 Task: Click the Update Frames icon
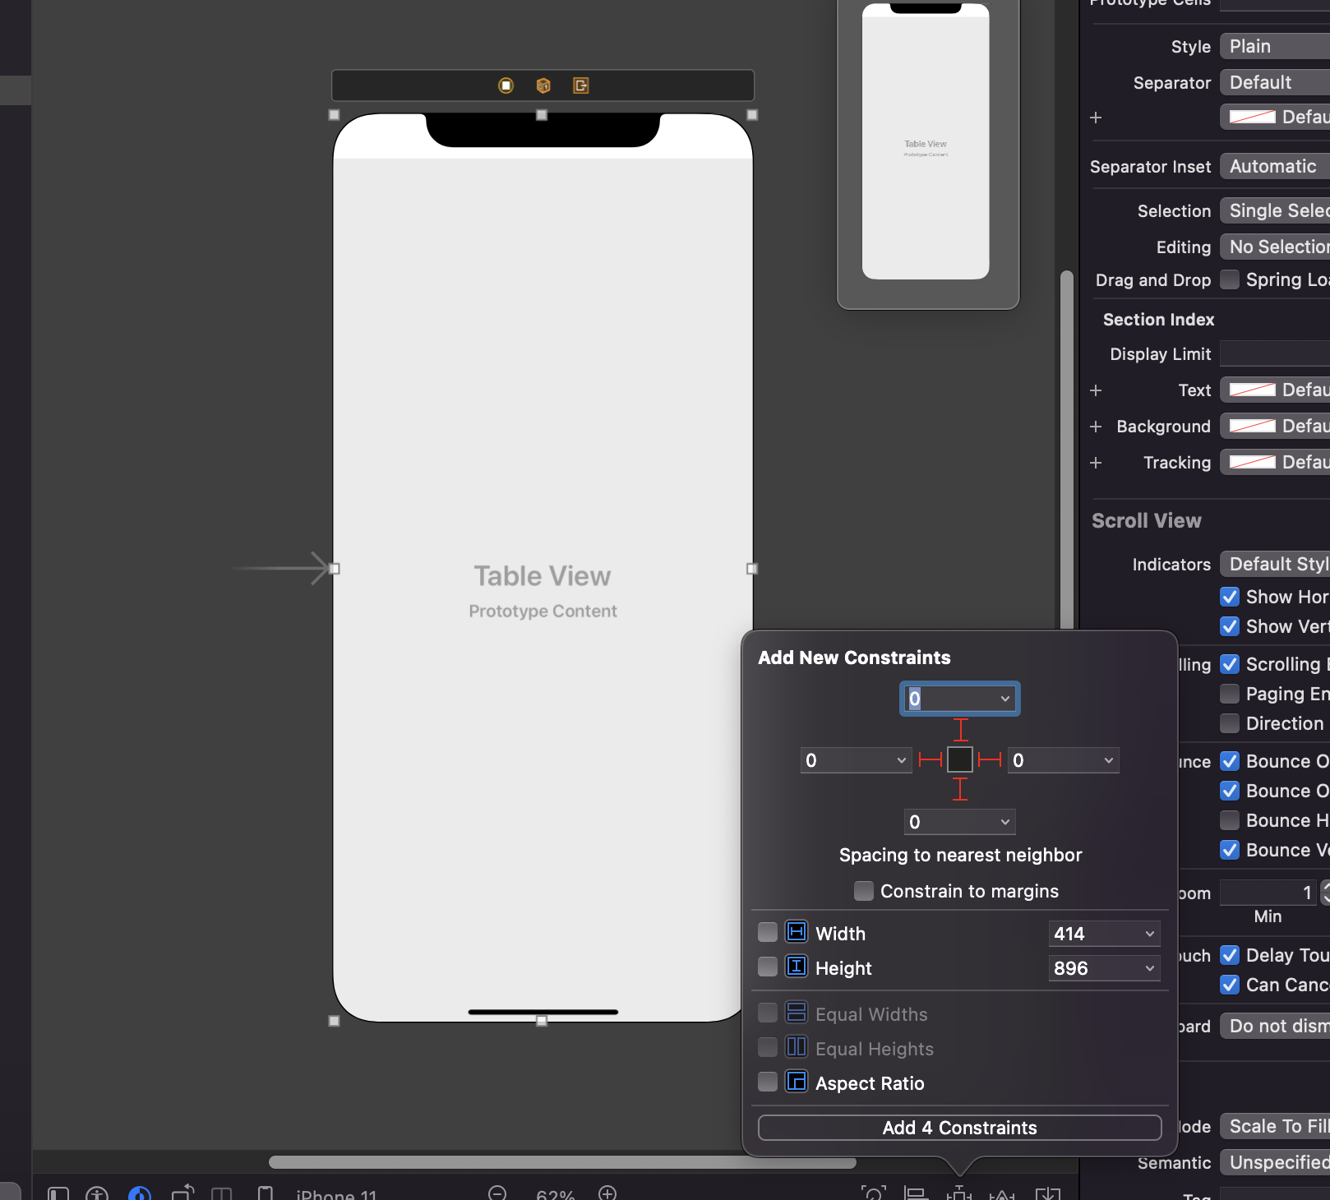874,1193
